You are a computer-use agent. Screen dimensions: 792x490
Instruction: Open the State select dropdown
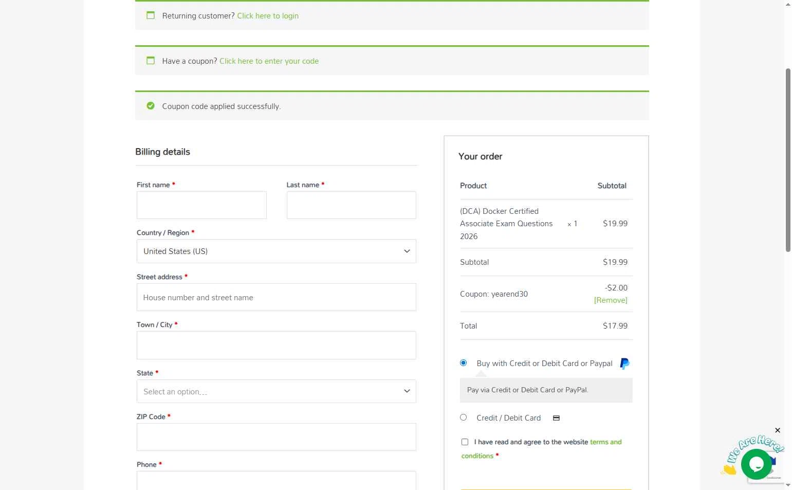(x=277, y=391)
